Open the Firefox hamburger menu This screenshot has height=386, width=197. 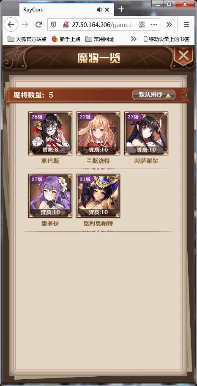186,25
